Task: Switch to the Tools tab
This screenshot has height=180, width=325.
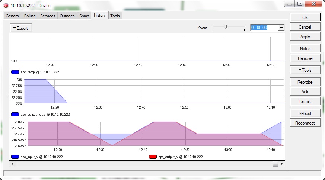Action: tap(115, 16)
